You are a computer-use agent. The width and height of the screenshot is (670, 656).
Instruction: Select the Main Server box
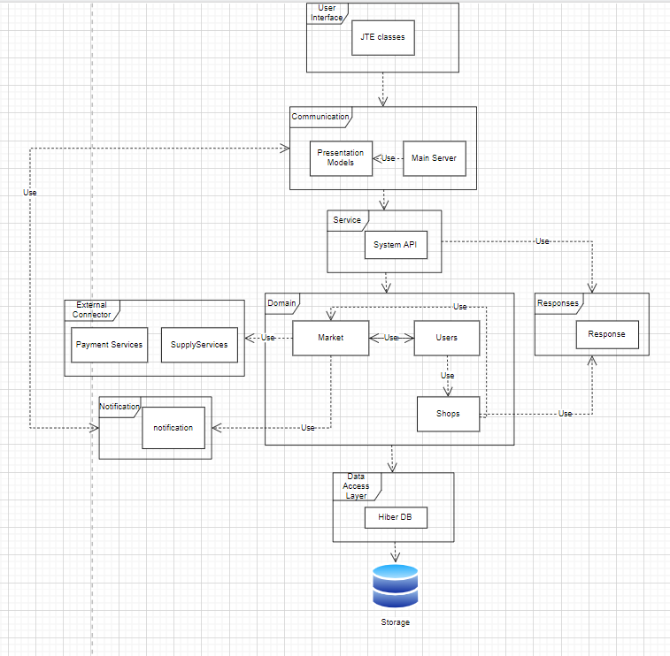coord(435,158)
